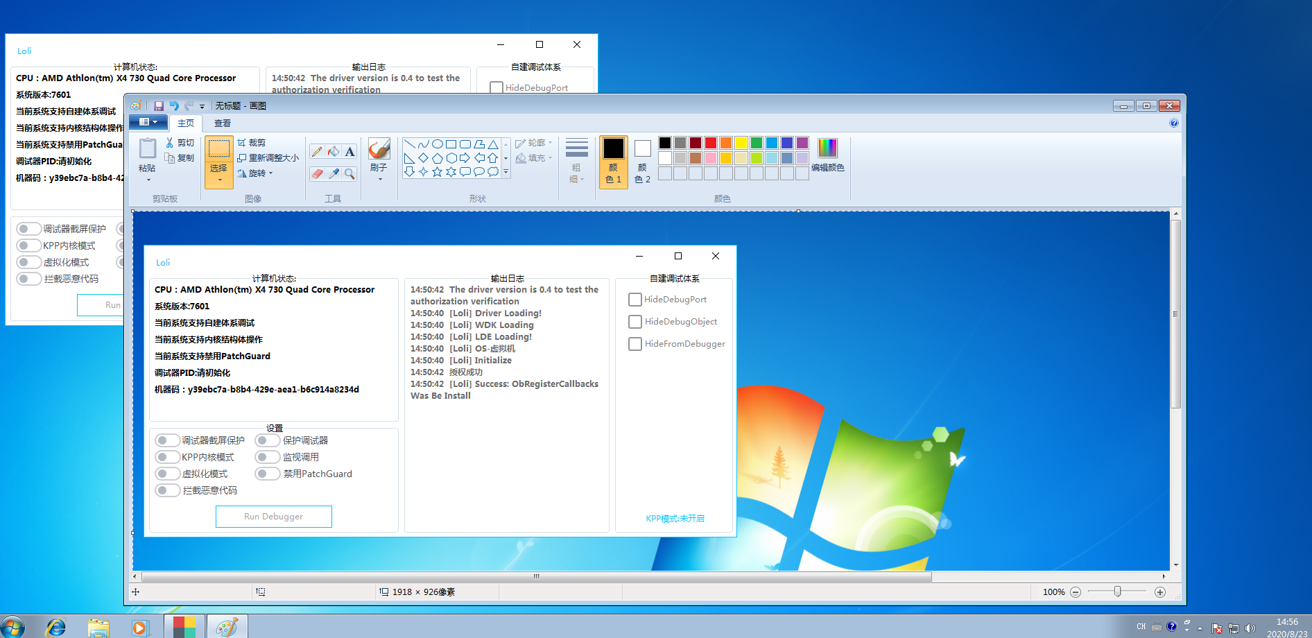1312x638 pixels.
Task: Select the Text tool (A)
Action: (x=349, y=151)
